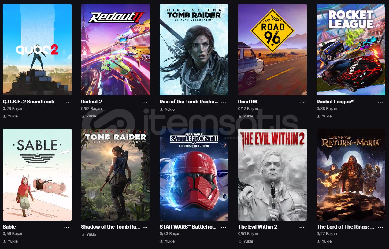Open the three-dot menu for Sable

pos(67,227)
